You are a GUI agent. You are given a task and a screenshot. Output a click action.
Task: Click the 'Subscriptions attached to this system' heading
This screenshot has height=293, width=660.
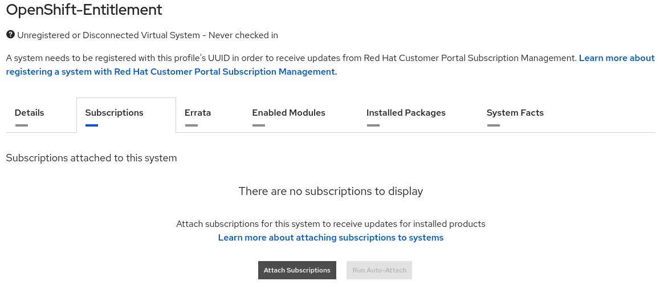(91, 158)
